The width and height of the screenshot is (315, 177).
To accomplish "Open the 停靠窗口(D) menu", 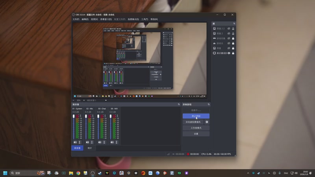I will point(106,19).
